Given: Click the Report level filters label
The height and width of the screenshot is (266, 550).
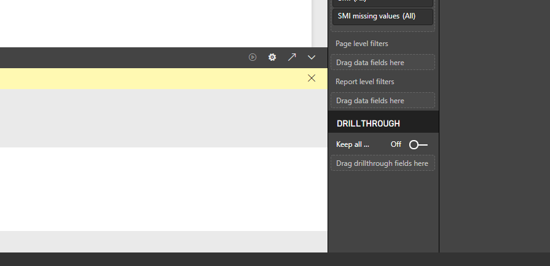Looking at the screenshot, I should 365,82.
